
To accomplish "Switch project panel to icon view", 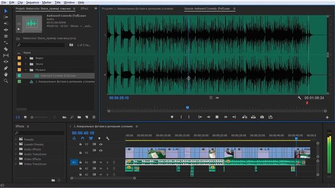I will pyautogui.click(x=25, y=117).
